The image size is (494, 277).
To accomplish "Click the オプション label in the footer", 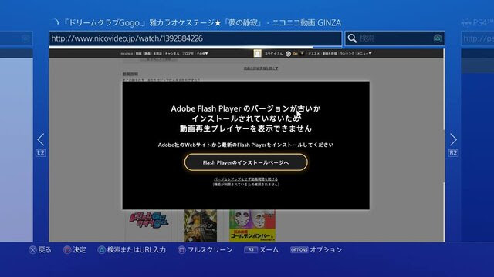I will tap(326, 249).
